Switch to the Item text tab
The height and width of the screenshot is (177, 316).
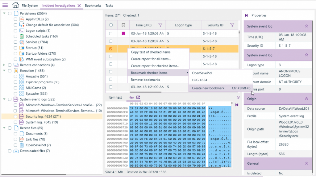coord(115,97)
